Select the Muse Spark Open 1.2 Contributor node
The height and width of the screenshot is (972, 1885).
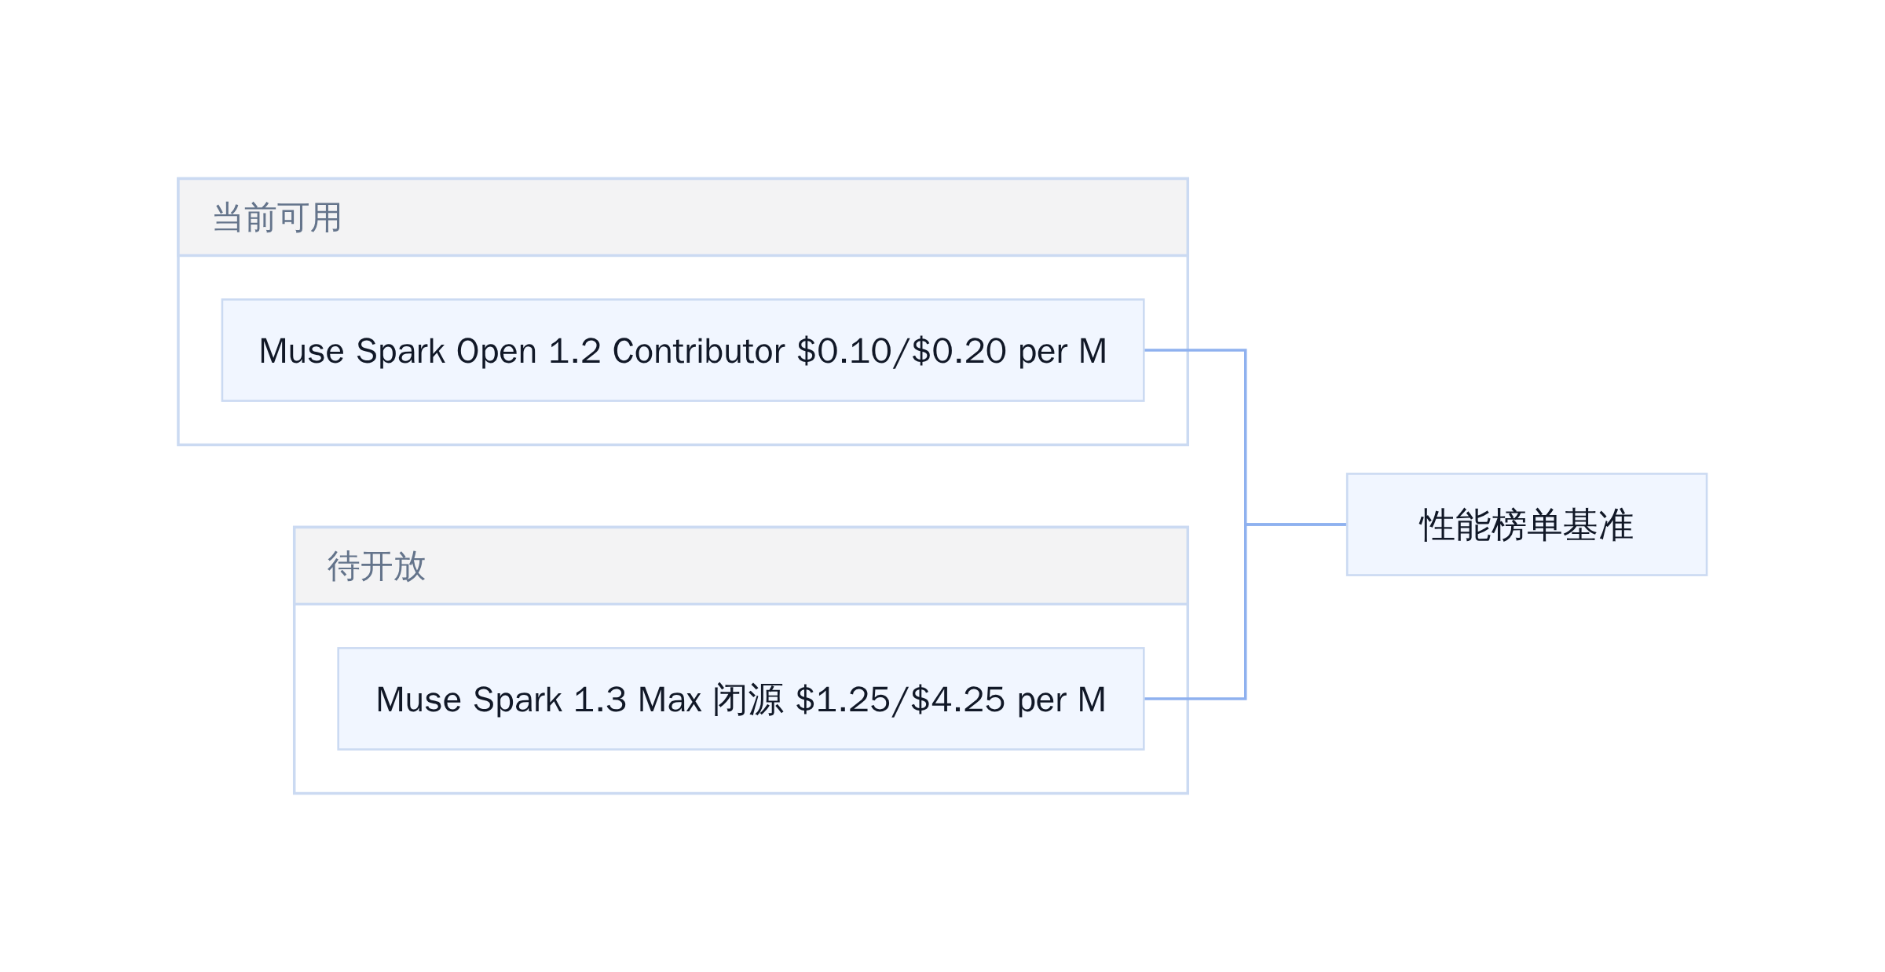[683, 350]
